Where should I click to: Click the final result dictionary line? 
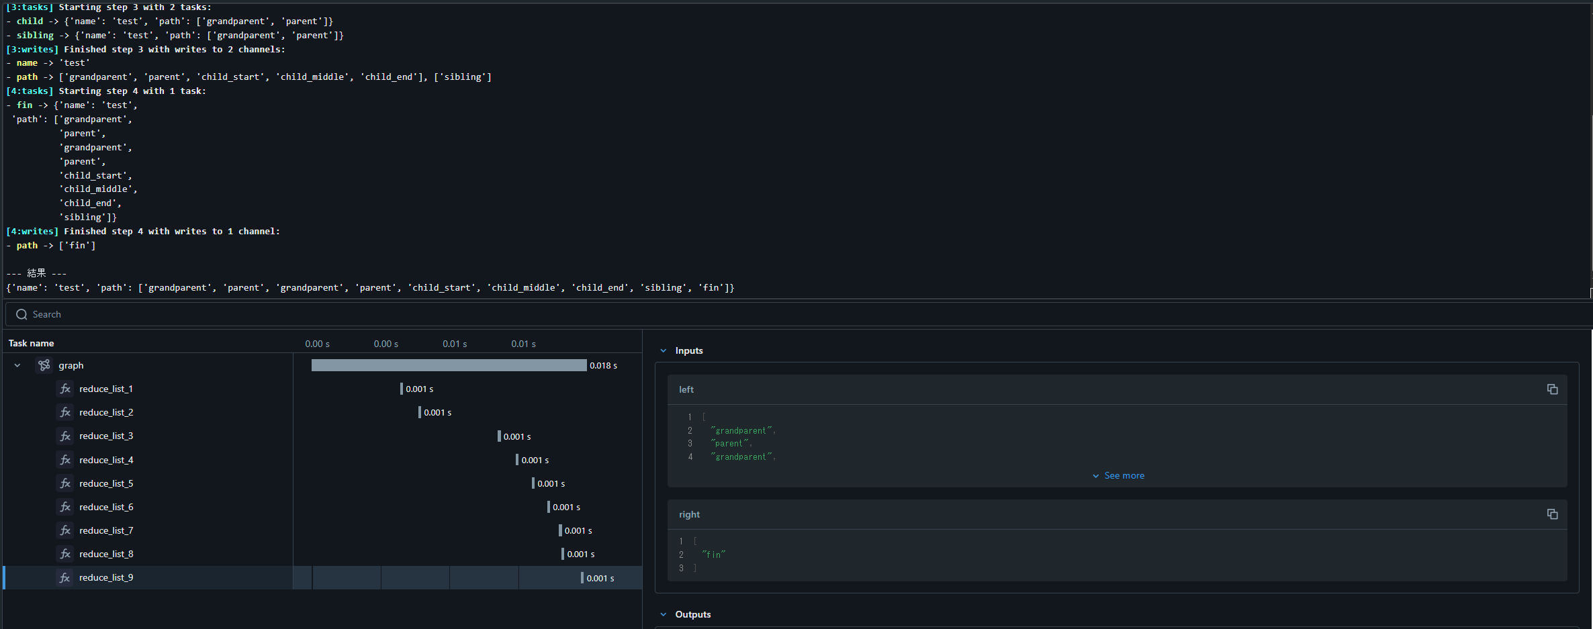coord(370,287)
